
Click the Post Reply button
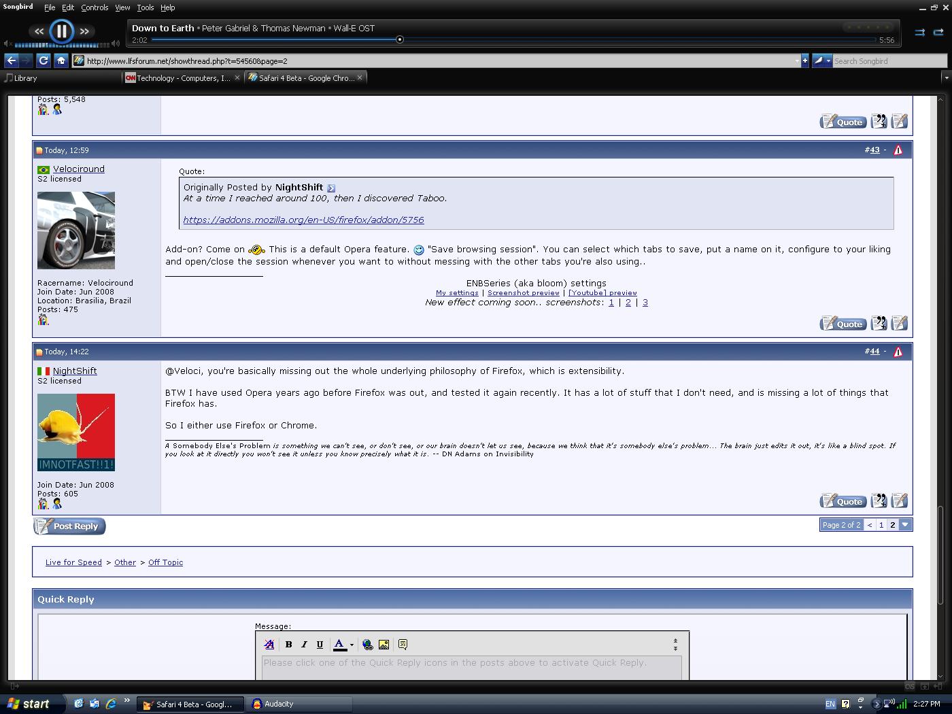click(x=69, y=526)
